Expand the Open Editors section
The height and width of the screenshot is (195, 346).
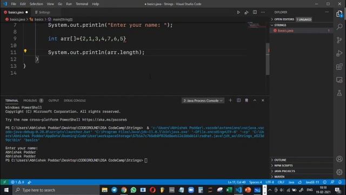(301, 19)
